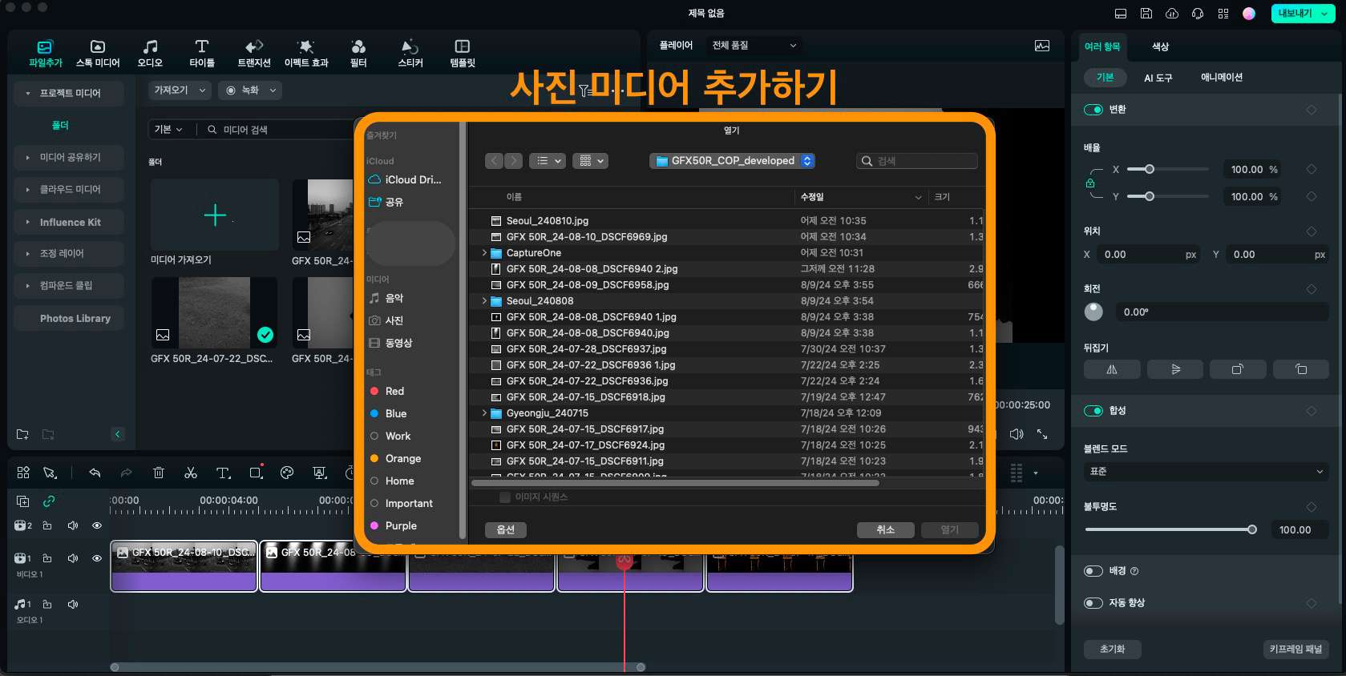Select the timeline scissors split tool
This screenshot has width=1346, height=676.
tap(191, 473)
